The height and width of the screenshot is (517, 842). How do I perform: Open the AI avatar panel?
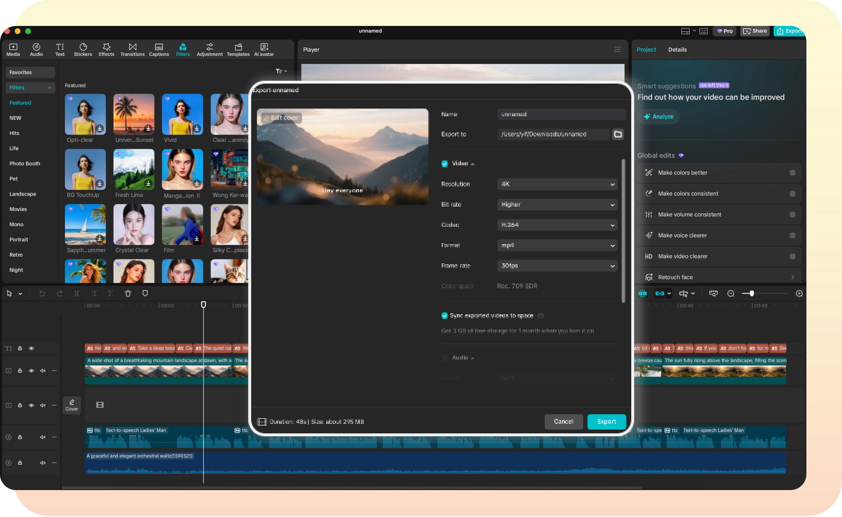(x=264, y=49)
